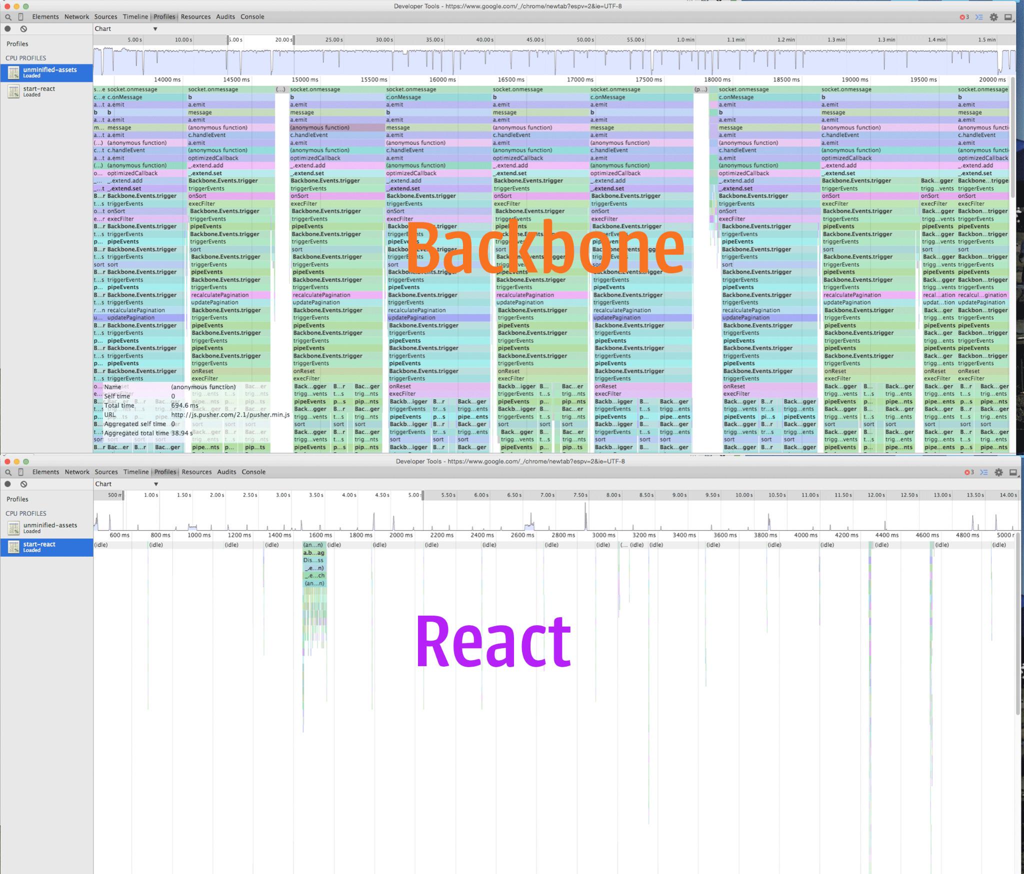Click the 'a.b...ag' flame block in lower window
The height and width of the screenshot is (874, 1024).
point(314,553)
